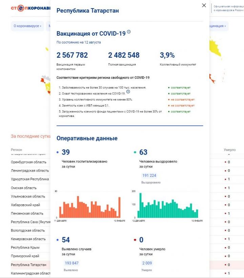Click the Оперативные данные heading
This screenshot has height=278, width=244.
pyautogui.click(x=87, y=138)
